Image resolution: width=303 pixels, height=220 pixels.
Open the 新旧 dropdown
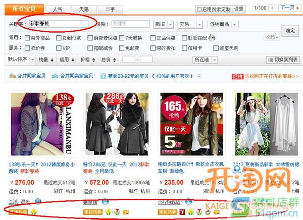coord(163,25)
